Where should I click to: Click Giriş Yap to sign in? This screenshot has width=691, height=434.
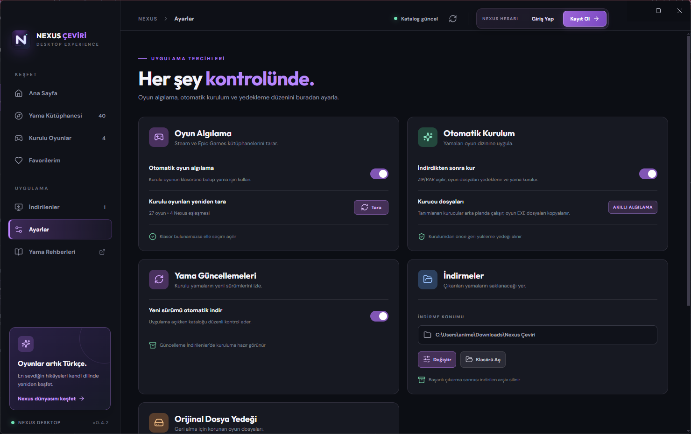click(x=543, y=19)
